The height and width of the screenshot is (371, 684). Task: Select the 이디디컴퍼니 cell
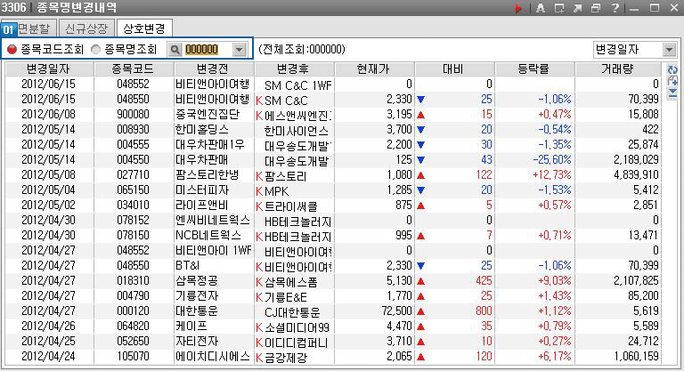294,342
